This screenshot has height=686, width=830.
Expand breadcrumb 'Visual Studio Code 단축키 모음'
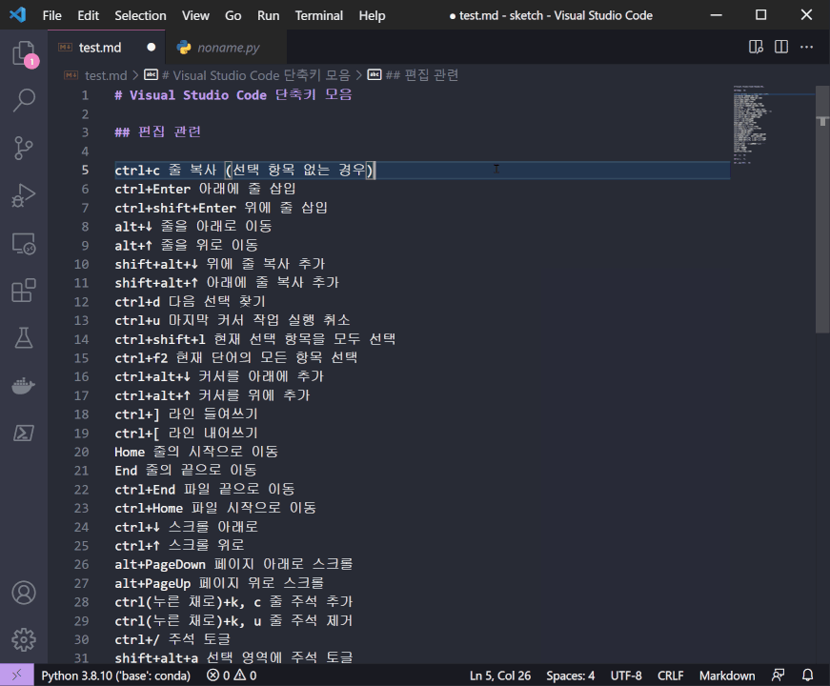point(255,75)
